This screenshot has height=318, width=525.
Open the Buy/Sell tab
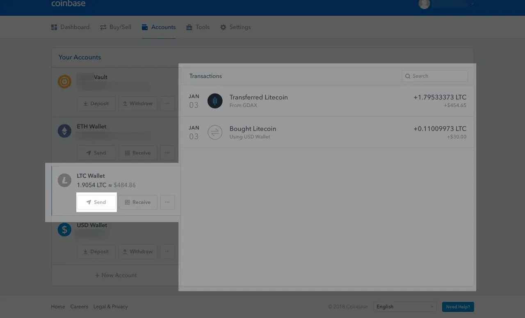click(116, 27)
